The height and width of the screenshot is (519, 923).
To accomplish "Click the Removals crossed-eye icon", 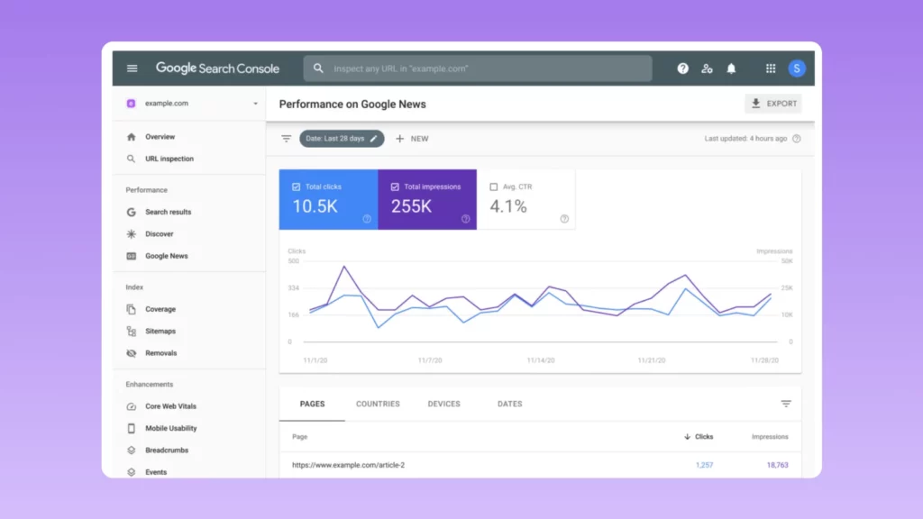I will point(131,353).
